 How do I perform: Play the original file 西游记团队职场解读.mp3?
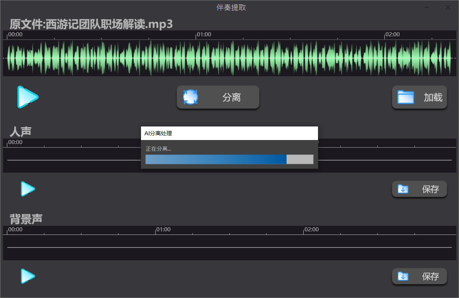[27, 97]
